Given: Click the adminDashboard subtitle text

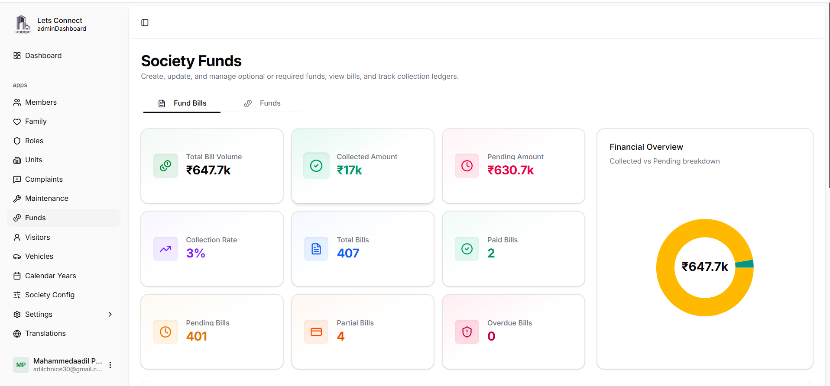Looking at the screenshot, I should [x=62, y=29].
